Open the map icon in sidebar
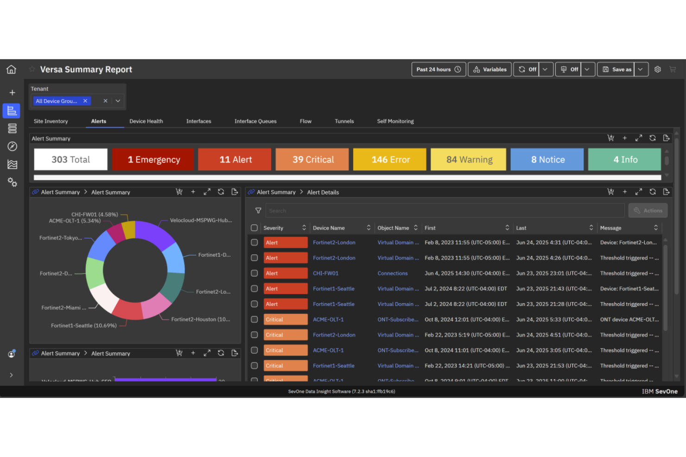 (12, 164)
